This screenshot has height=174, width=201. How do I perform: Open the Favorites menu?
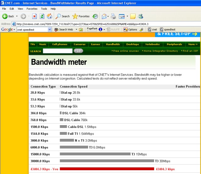pyautogui.click(x=32, y=9)
